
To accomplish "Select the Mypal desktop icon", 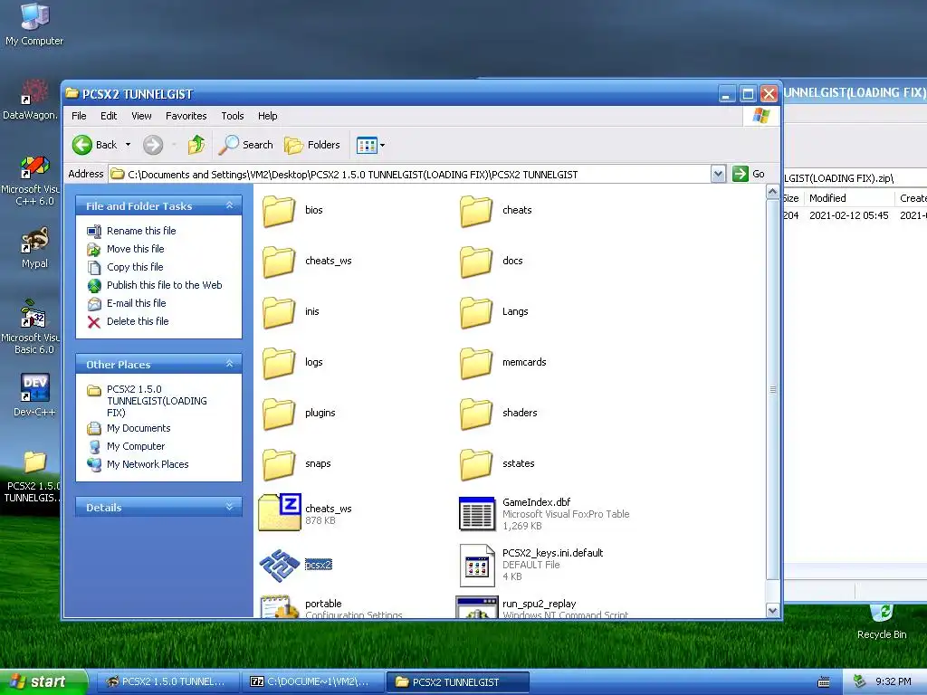I will point(35,248).
